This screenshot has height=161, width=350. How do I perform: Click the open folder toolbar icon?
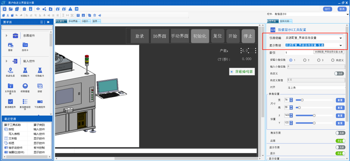pyautogui.click(x=11, y=9)
